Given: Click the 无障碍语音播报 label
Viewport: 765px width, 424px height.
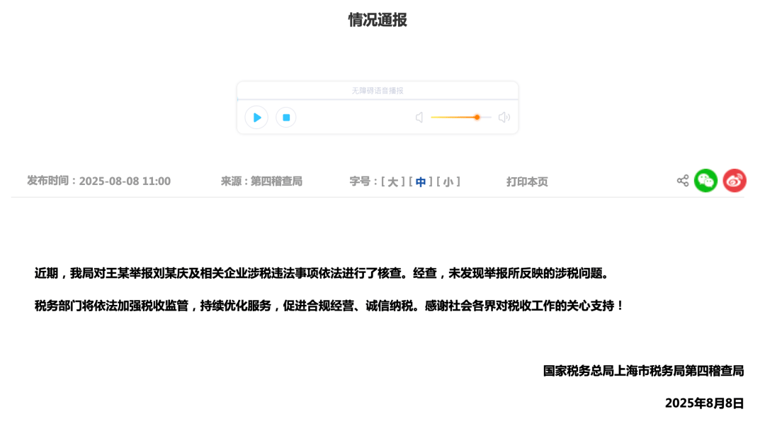Looking at the screenshot, I should coord(378,90).
